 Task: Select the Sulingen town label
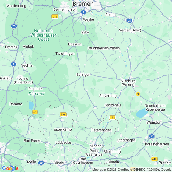(x=83, y=75)
